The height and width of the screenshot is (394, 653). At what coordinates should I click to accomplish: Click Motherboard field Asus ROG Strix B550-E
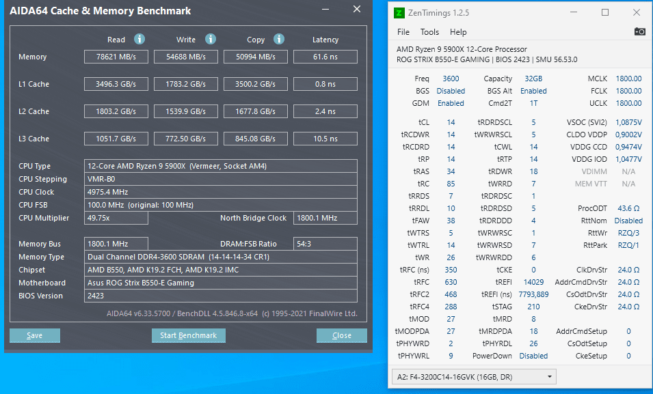pyautogui.click(x=221, y=283)
